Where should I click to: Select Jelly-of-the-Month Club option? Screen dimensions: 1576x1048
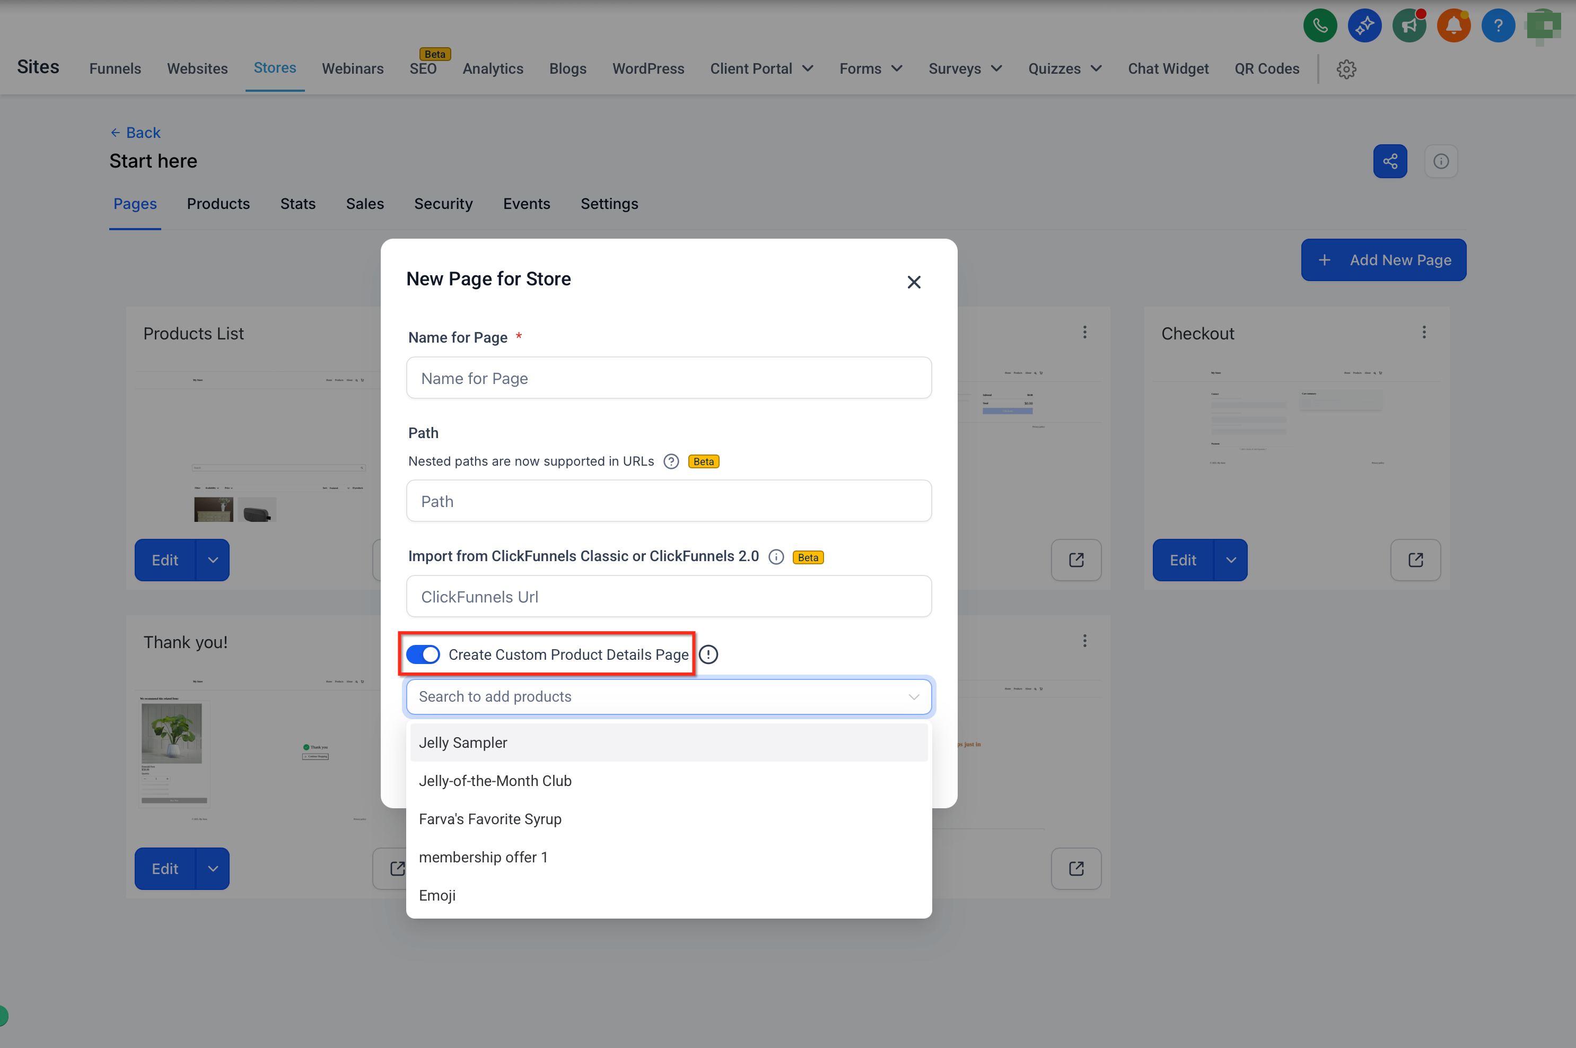coord(669,781)
